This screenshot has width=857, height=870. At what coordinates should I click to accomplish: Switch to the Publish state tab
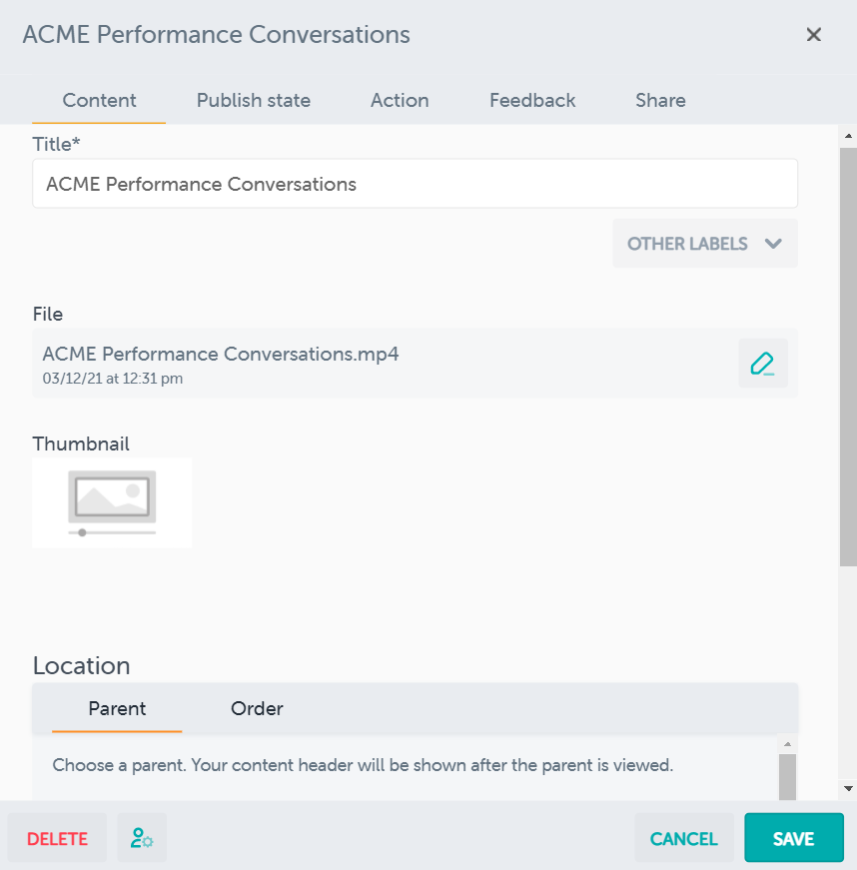pyautogui.click(x=253, y=101)
